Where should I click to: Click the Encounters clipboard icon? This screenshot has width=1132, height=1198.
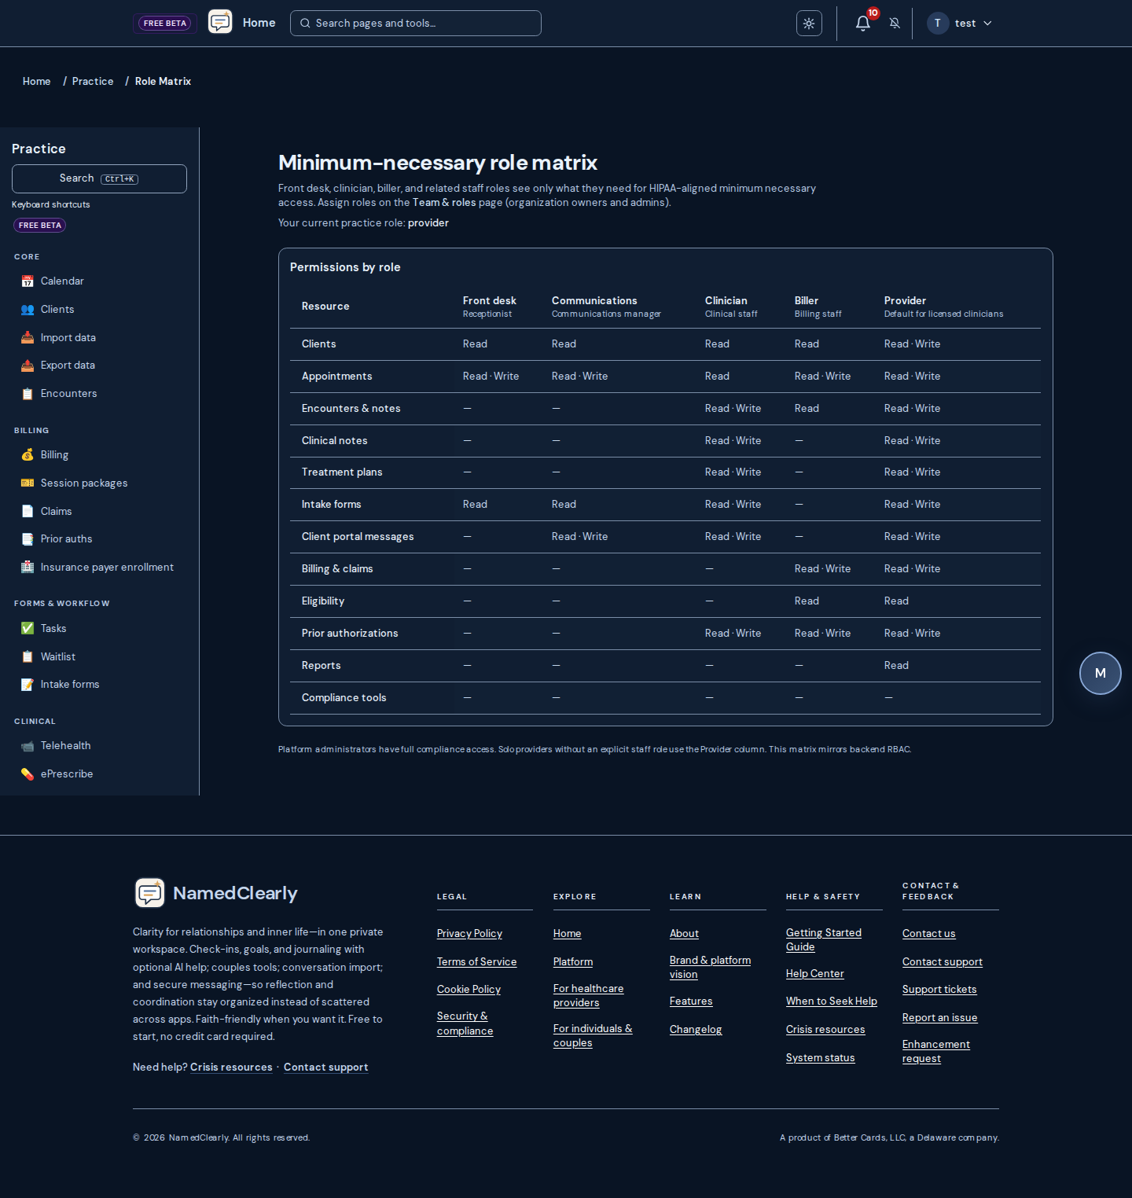click(28, 394)
